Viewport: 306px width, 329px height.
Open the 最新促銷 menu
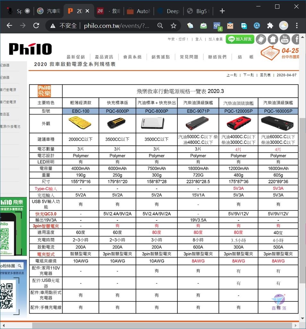tap(76, 57)
